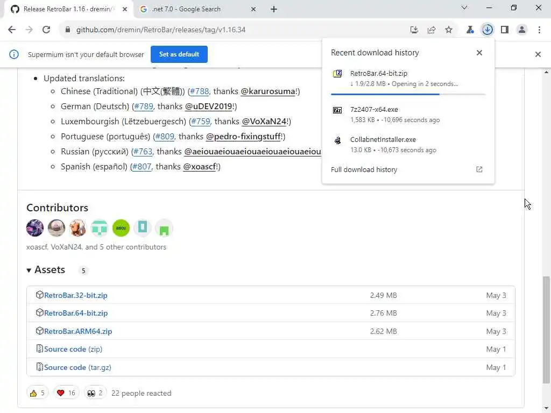
Task: Open the last contributor avatar with green shape
Action: (164, 228)
